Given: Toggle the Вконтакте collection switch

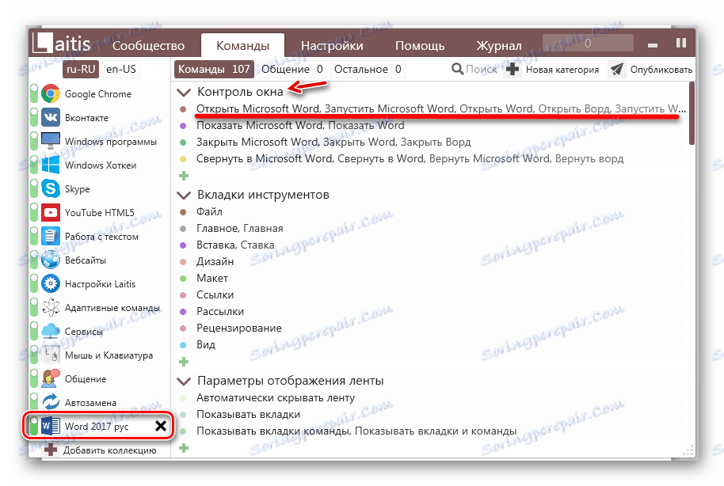Looking at the screenshot, I should [34, 117].
